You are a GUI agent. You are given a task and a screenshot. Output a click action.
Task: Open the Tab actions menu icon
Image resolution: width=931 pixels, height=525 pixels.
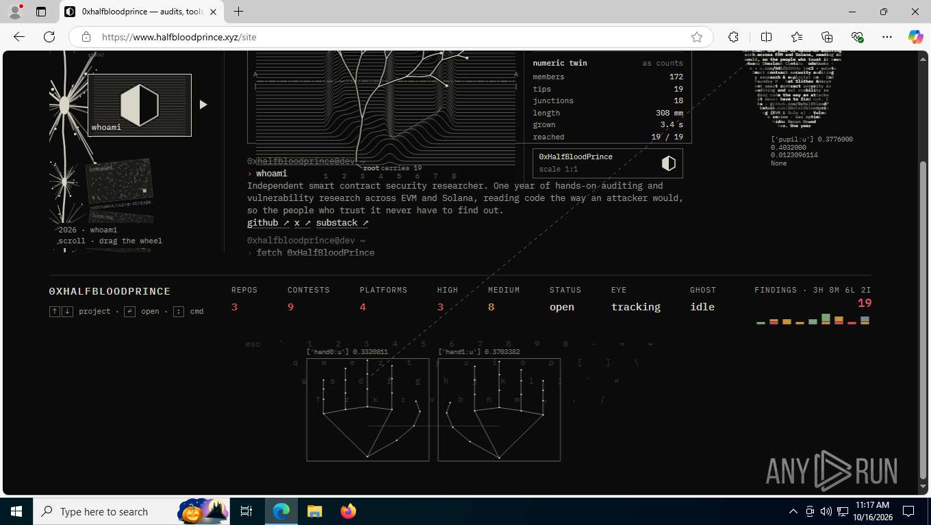click(41, 12)
